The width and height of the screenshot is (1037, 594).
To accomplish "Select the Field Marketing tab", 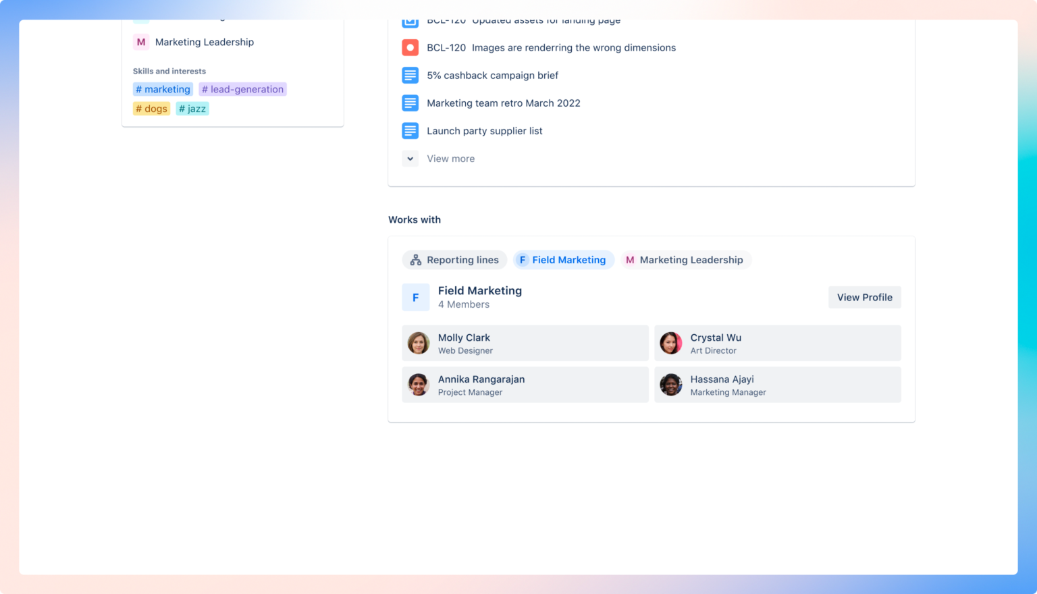I will point(563,259).
